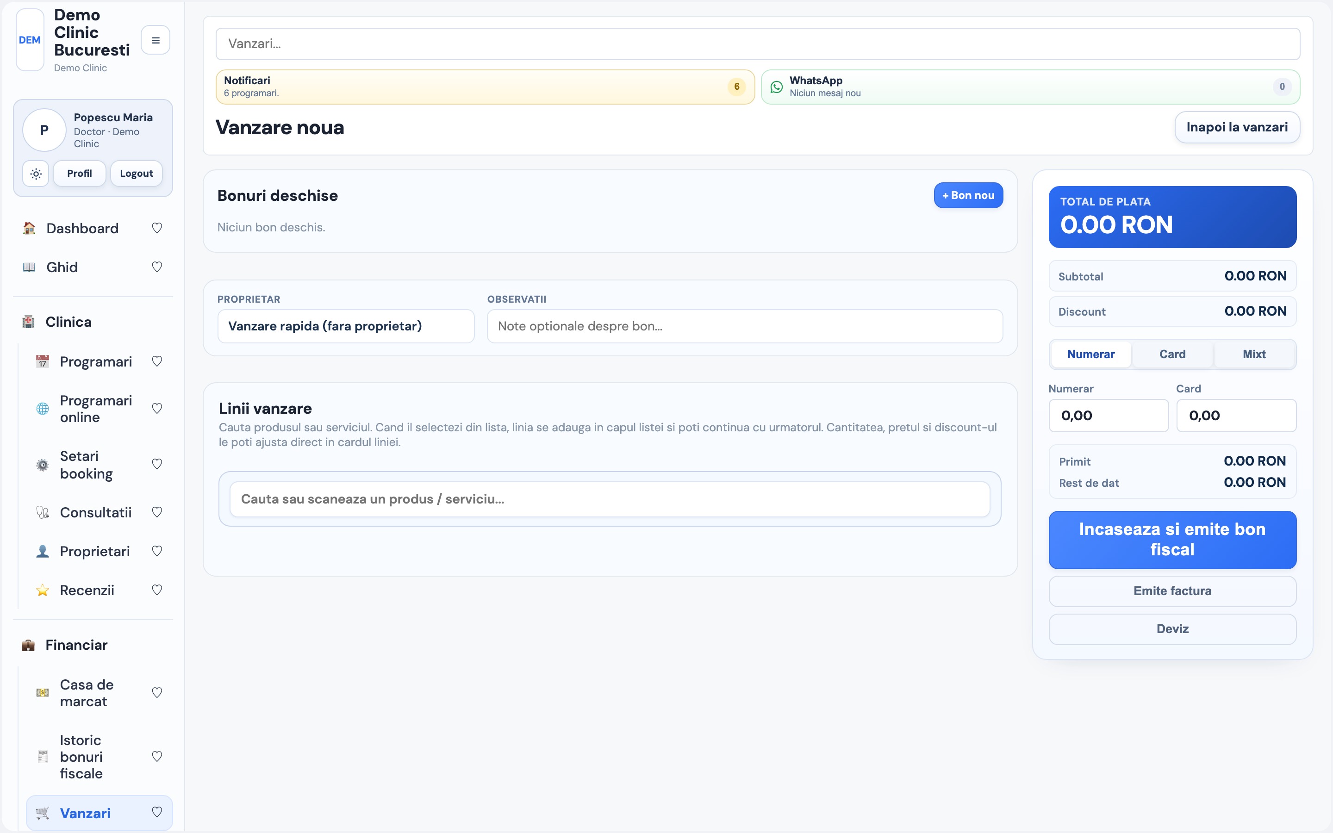Image resolution: width=1333 pixels, height=833 pixels.
Task: Click the Dashboard house icon
Action: click(29, 228)
